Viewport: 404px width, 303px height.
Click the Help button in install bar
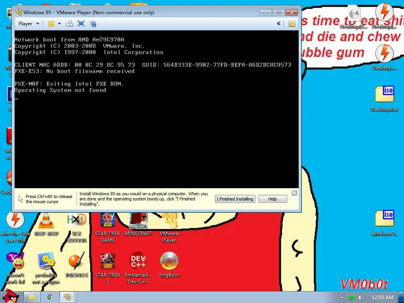(273, 199)
